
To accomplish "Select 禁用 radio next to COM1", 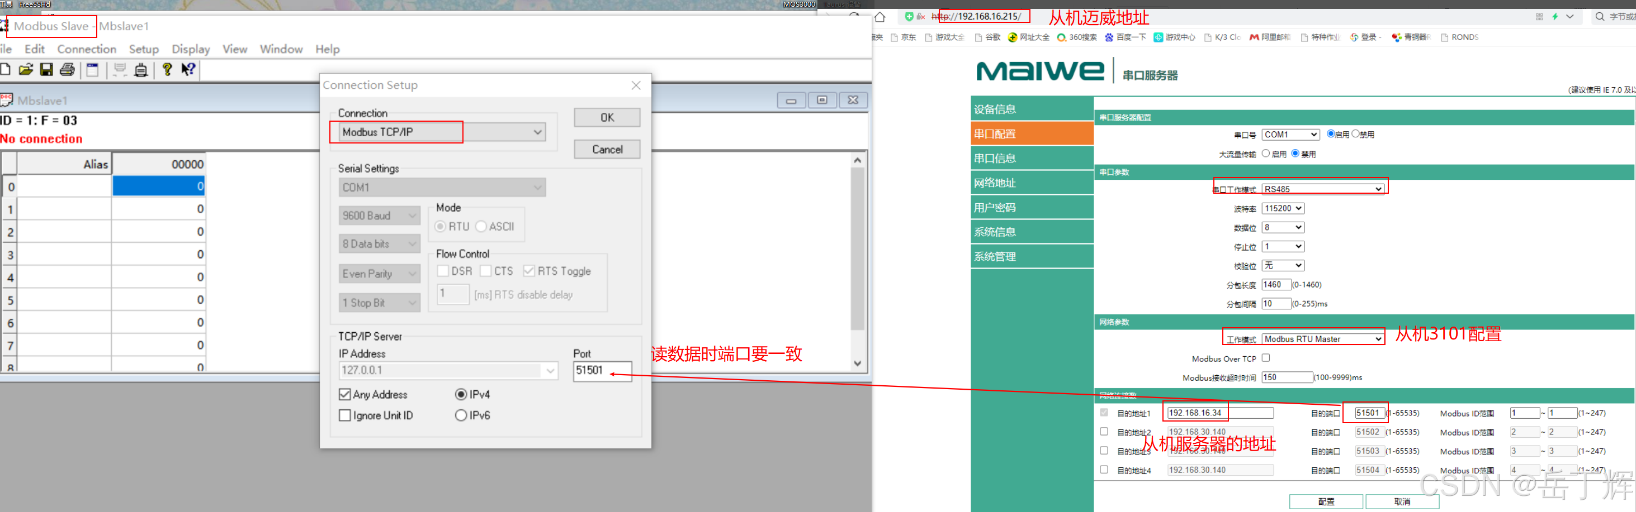I will coord(1355,134).
